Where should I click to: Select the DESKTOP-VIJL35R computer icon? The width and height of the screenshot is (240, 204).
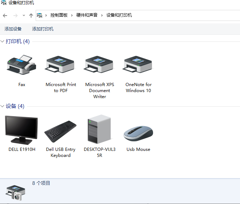pyautogui.click(x=99, y=129)
